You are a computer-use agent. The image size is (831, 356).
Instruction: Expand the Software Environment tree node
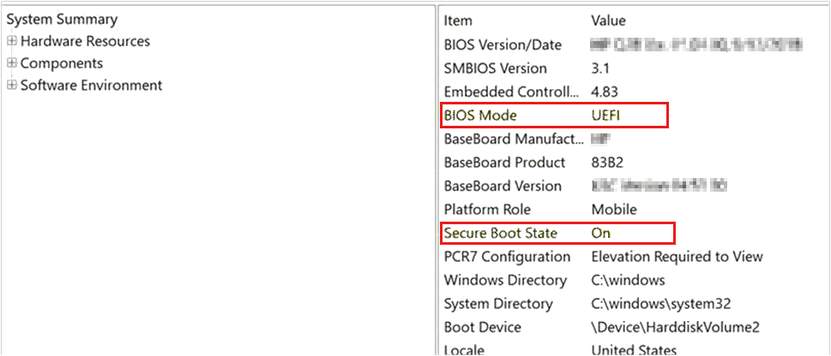(x=11, y=86)
